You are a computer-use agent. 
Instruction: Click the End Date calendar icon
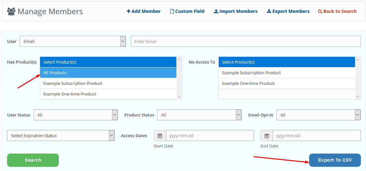[x=267, y=136]
